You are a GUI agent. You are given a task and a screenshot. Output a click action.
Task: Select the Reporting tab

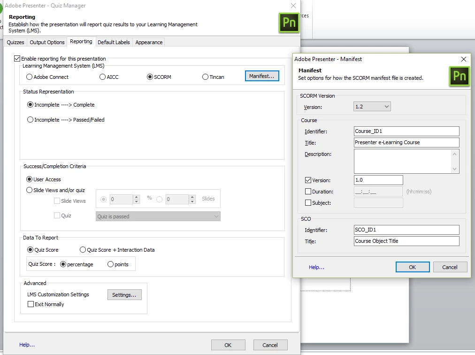click(x=81, y=41)
